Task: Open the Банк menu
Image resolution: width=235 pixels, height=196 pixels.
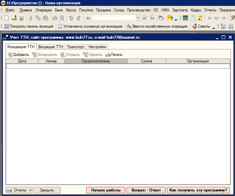Action: click(x=59, y=10)
